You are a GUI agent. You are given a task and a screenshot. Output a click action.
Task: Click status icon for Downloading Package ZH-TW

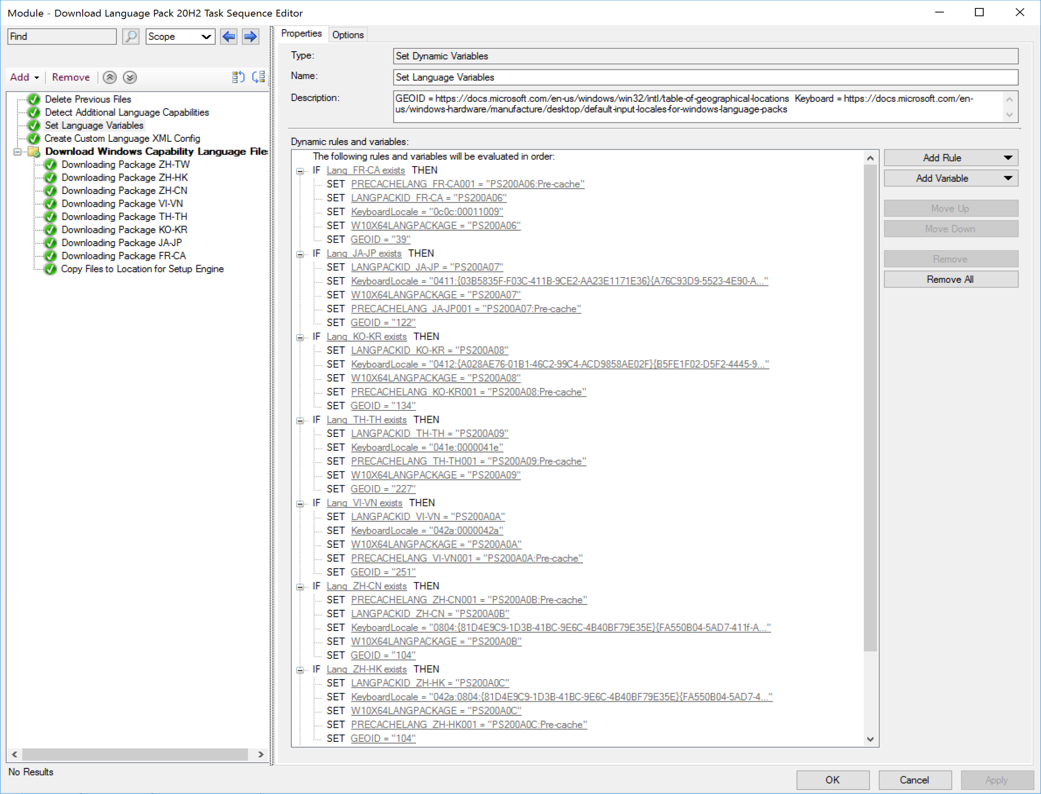tap(50, 164)
